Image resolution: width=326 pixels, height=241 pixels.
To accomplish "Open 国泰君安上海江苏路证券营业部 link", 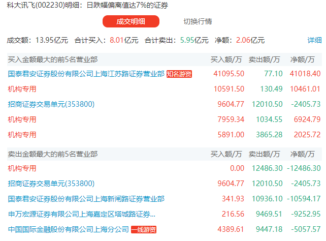I will 86,74.
